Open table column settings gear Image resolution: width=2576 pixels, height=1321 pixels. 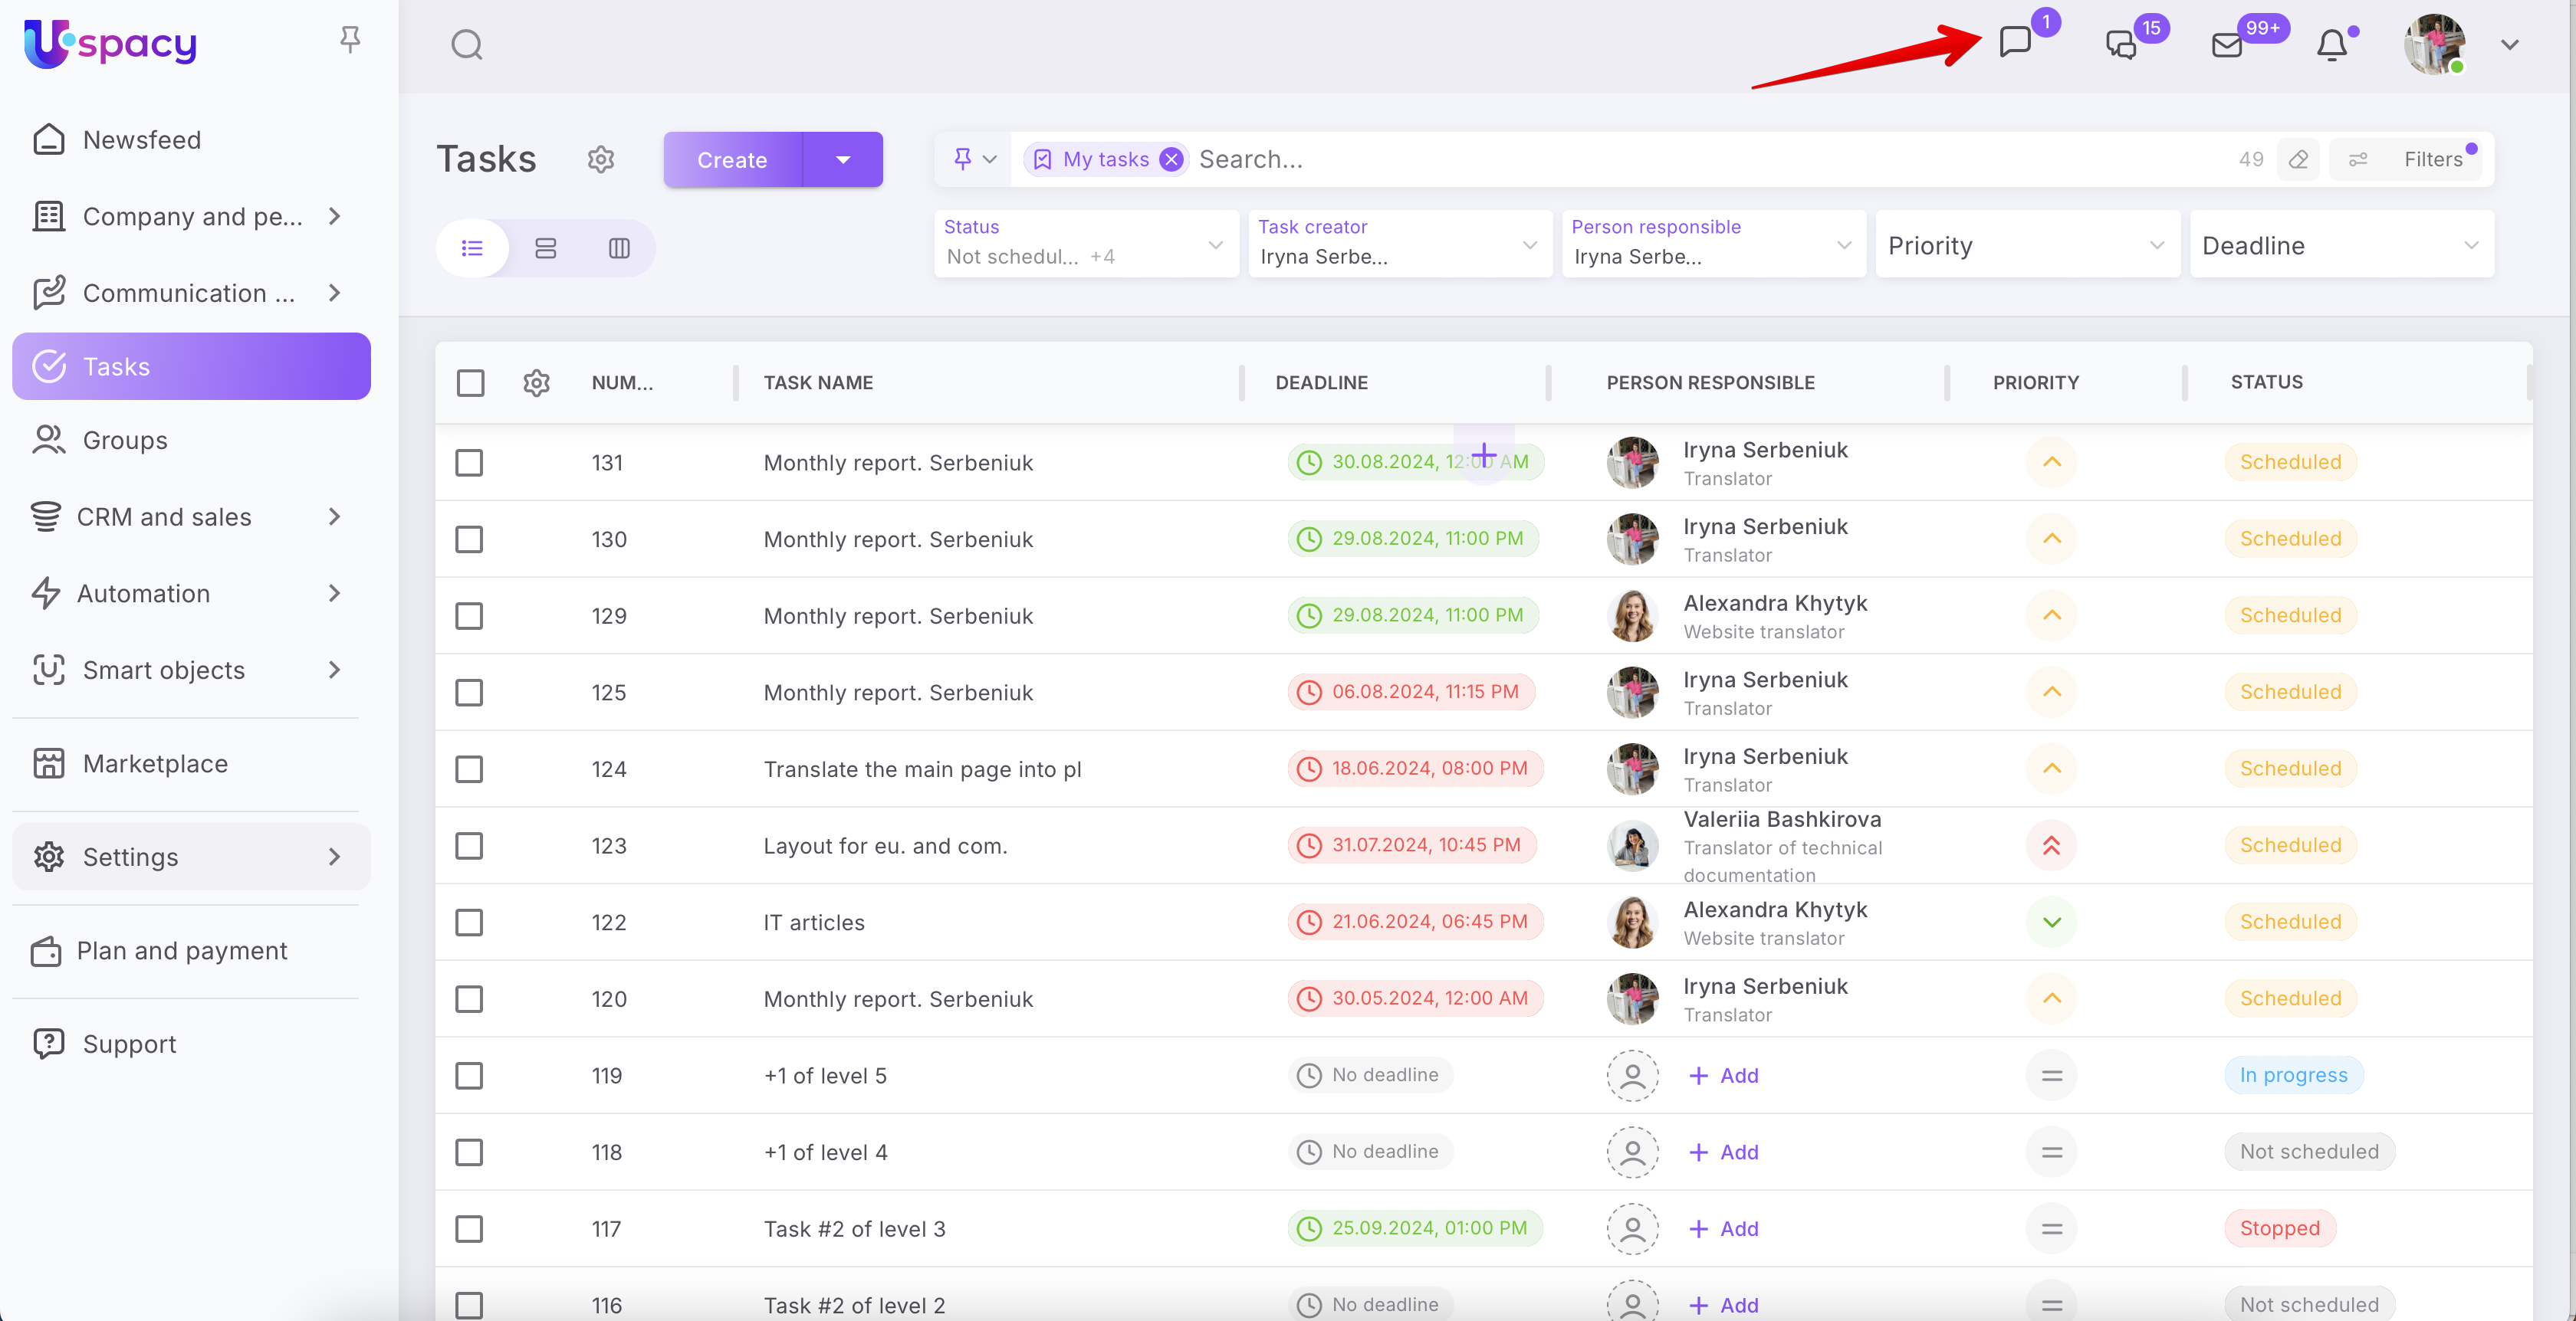536,382
